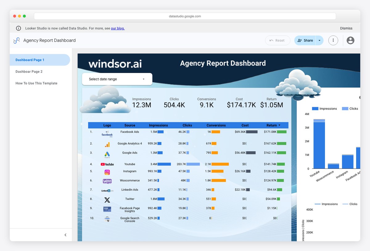
Task: Click the Conversions column header
Action: tap(216, 125)
